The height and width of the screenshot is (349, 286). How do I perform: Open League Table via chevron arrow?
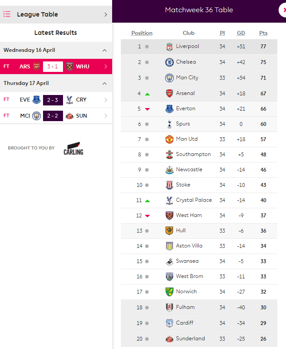(x=106, y=15)
